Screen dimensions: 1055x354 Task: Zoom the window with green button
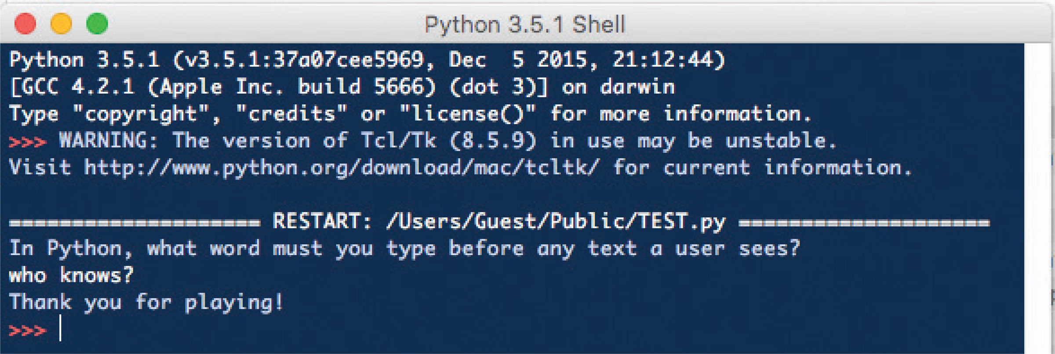pos(97,23)
